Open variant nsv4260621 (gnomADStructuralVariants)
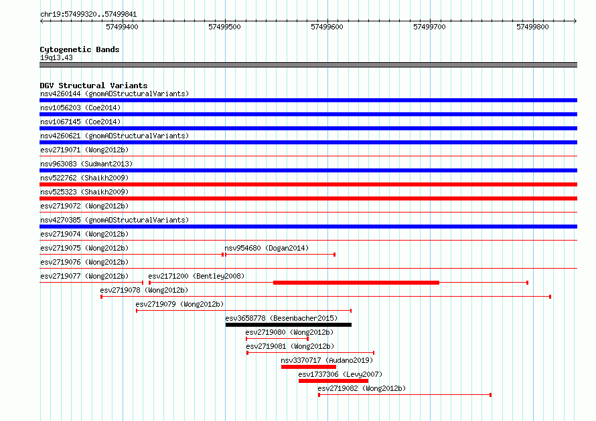The image size is (596, 421). [115, 136]
